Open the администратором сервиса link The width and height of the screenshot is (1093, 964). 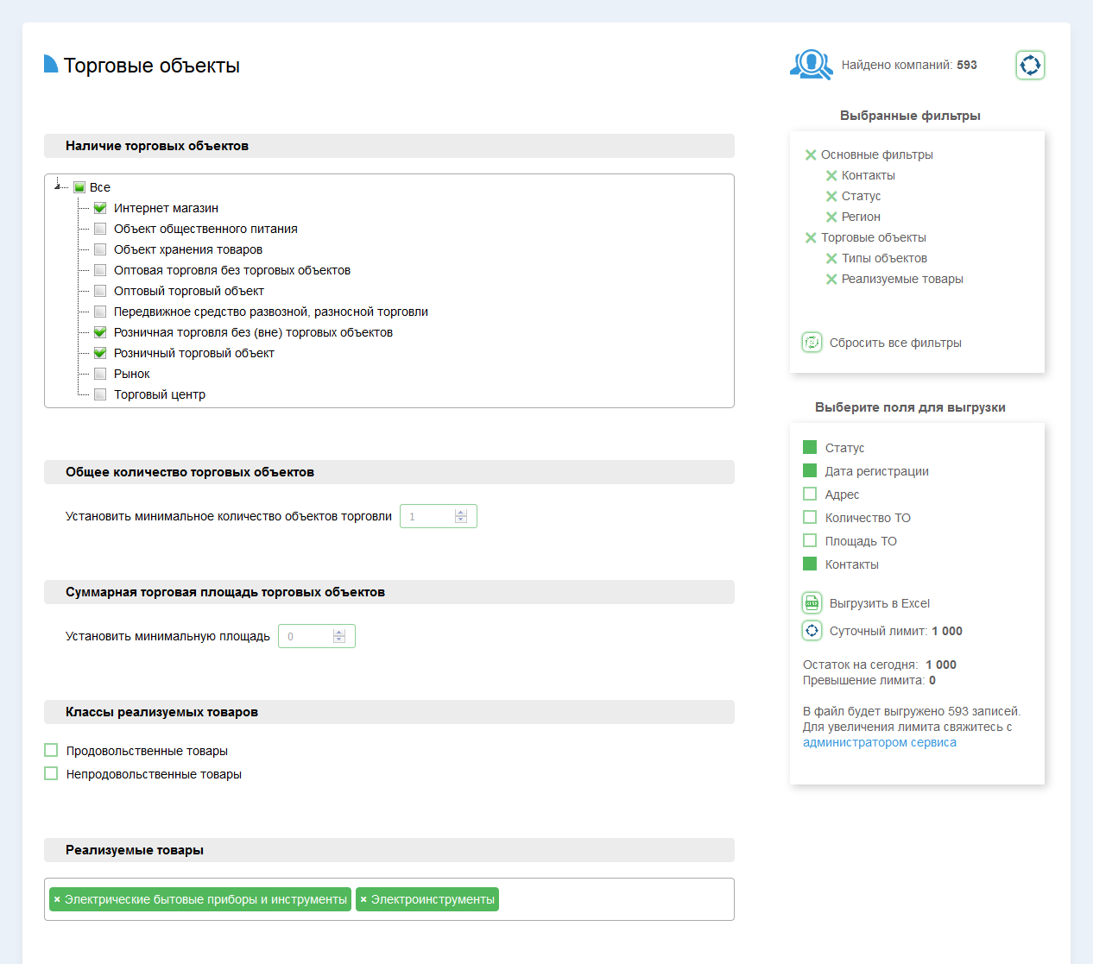click(x=879, y=742)
